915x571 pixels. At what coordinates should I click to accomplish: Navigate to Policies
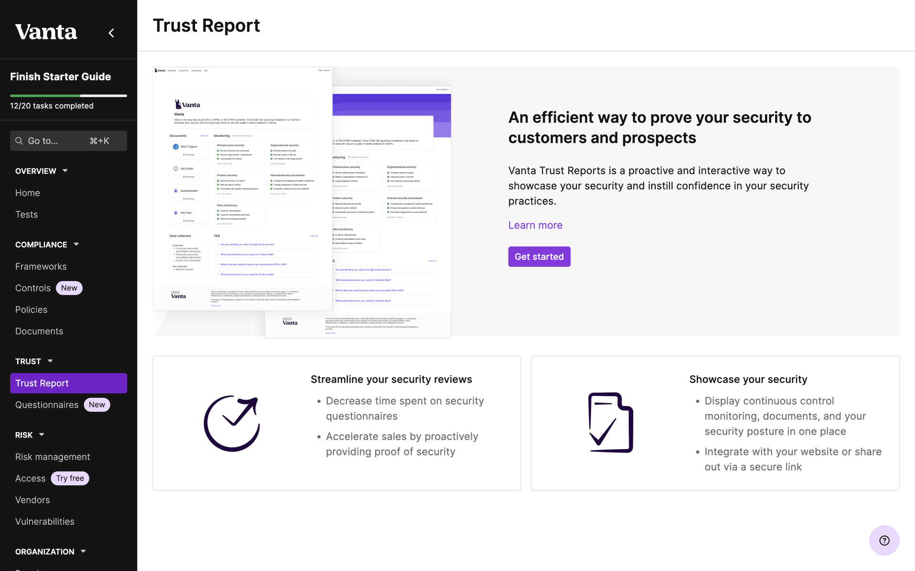point(31,310)
